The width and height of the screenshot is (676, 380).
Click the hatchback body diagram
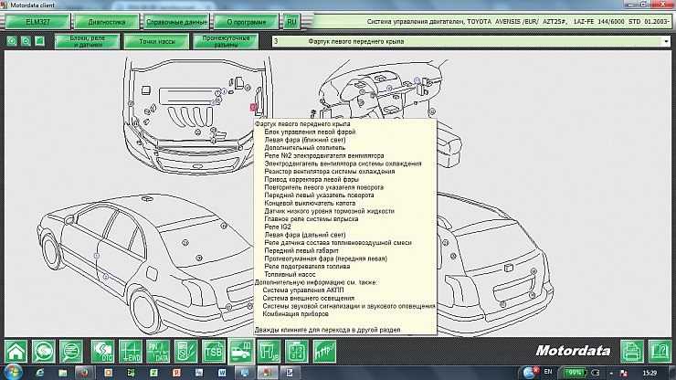tap(144, 263)
